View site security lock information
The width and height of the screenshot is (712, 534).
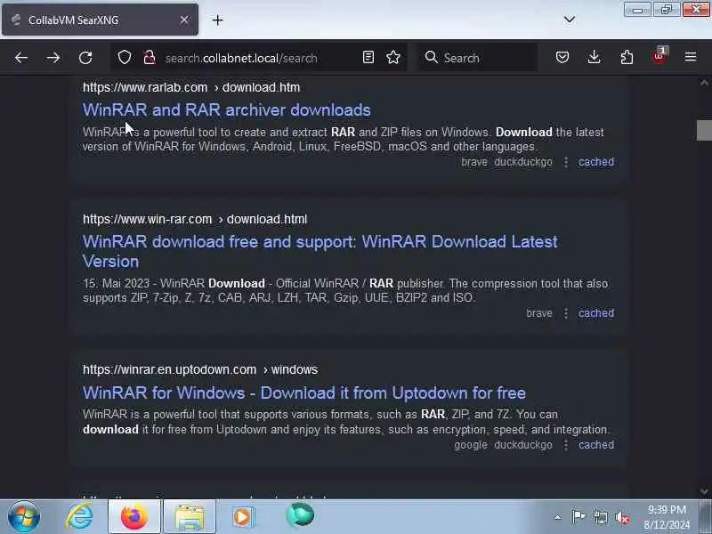click(150, 58)
